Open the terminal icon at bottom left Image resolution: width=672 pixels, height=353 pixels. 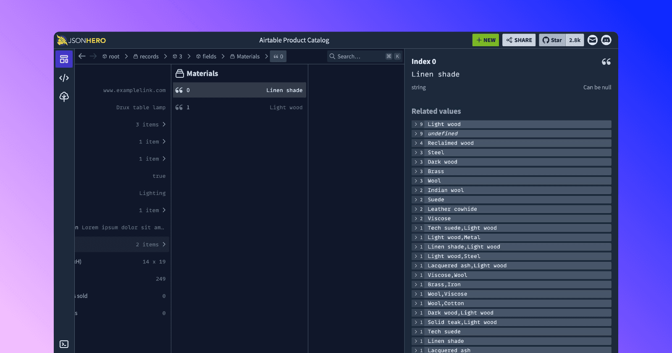tap(64, 344)
